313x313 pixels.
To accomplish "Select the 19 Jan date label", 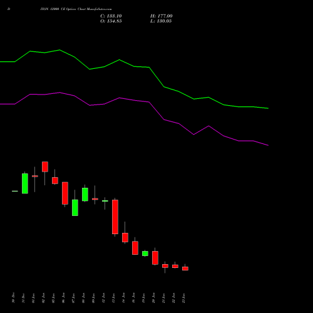I will 143,298.
